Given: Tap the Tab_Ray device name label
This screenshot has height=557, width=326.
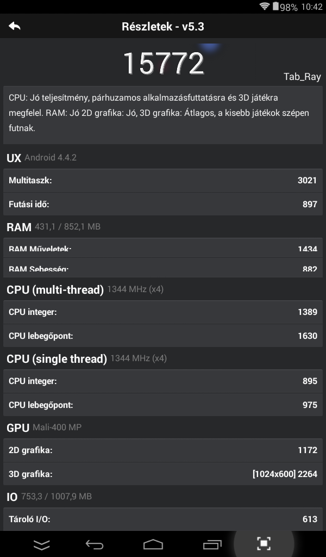Looking at the screenshot, I should [302, 76].
